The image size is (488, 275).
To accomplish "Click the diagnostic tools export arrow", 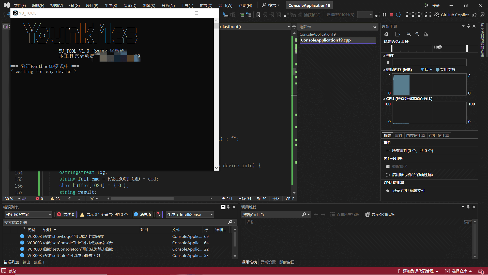I will (398, 34).
